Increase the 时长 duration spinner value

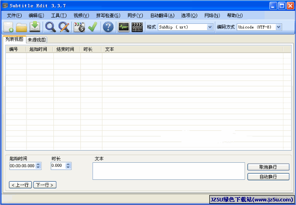pos(68,164)
